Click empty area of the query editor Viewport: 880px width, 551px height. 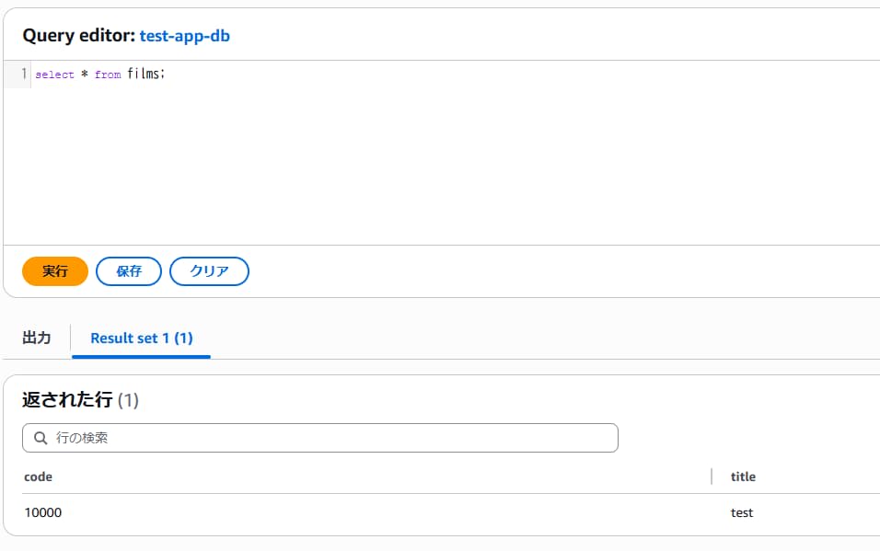[442, 166]
